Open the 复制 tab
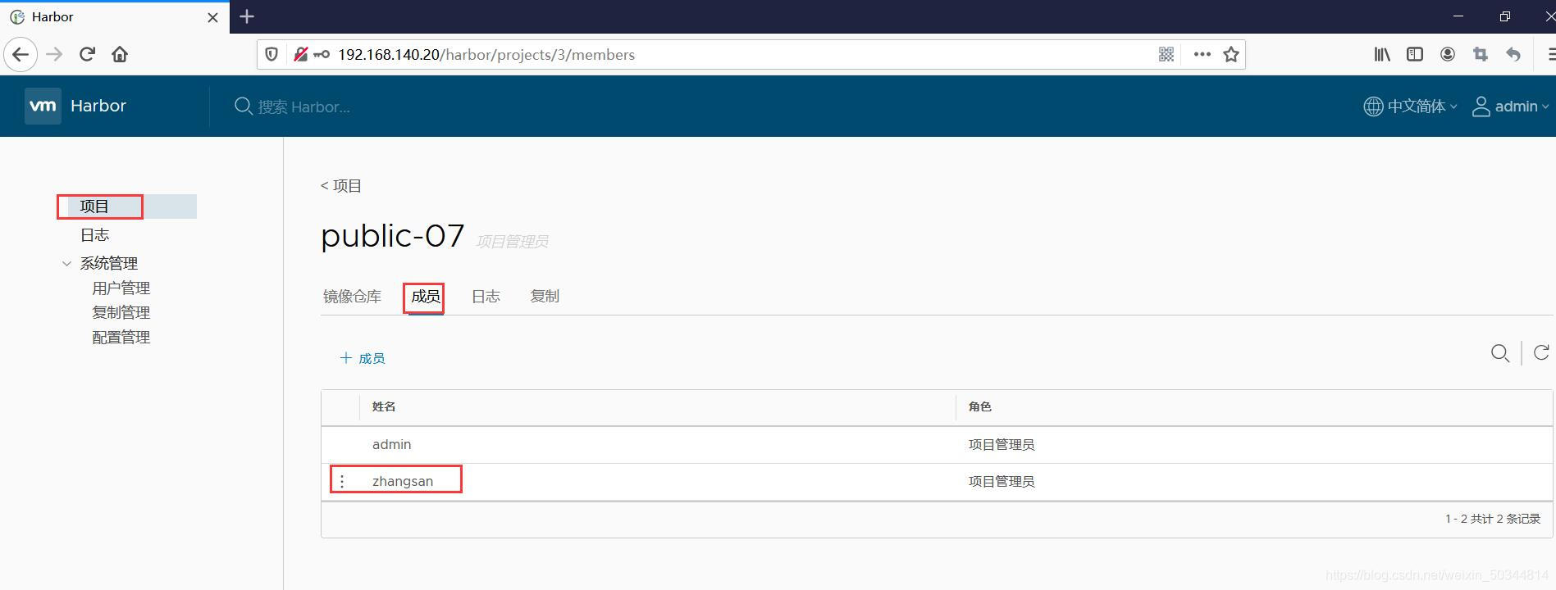 [545, 297]
